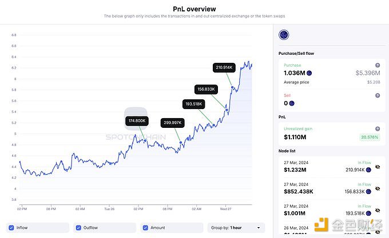This screenshot has width=389, height=238.
Task: Click the 20.578% gain badge
Action: pyautogui.click(x=370, y=138)
